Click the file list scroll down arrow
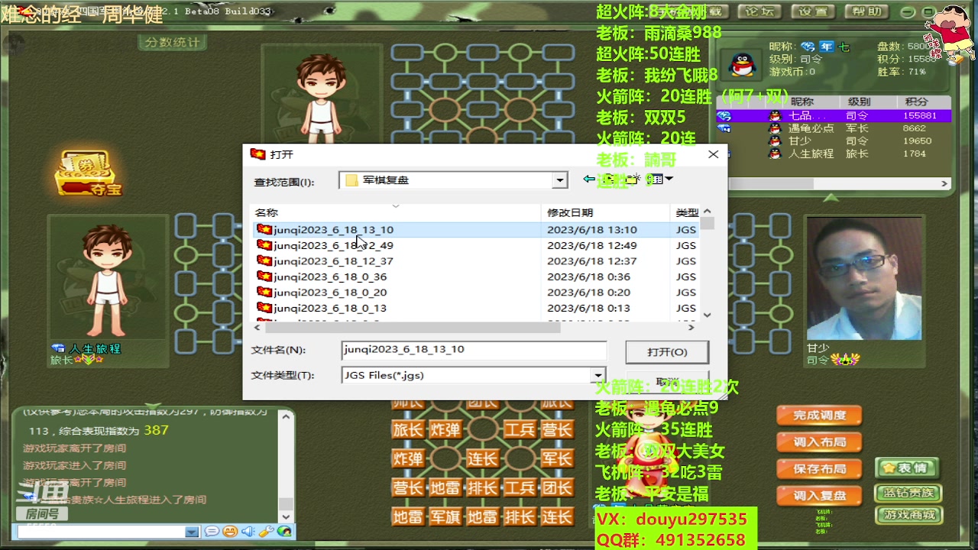 click(708, 315)
